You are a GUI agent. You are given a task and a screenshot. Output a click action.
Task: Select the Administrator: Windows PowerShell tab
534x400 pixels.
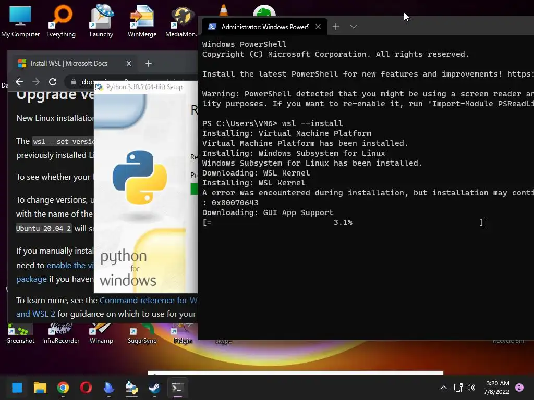264,27
